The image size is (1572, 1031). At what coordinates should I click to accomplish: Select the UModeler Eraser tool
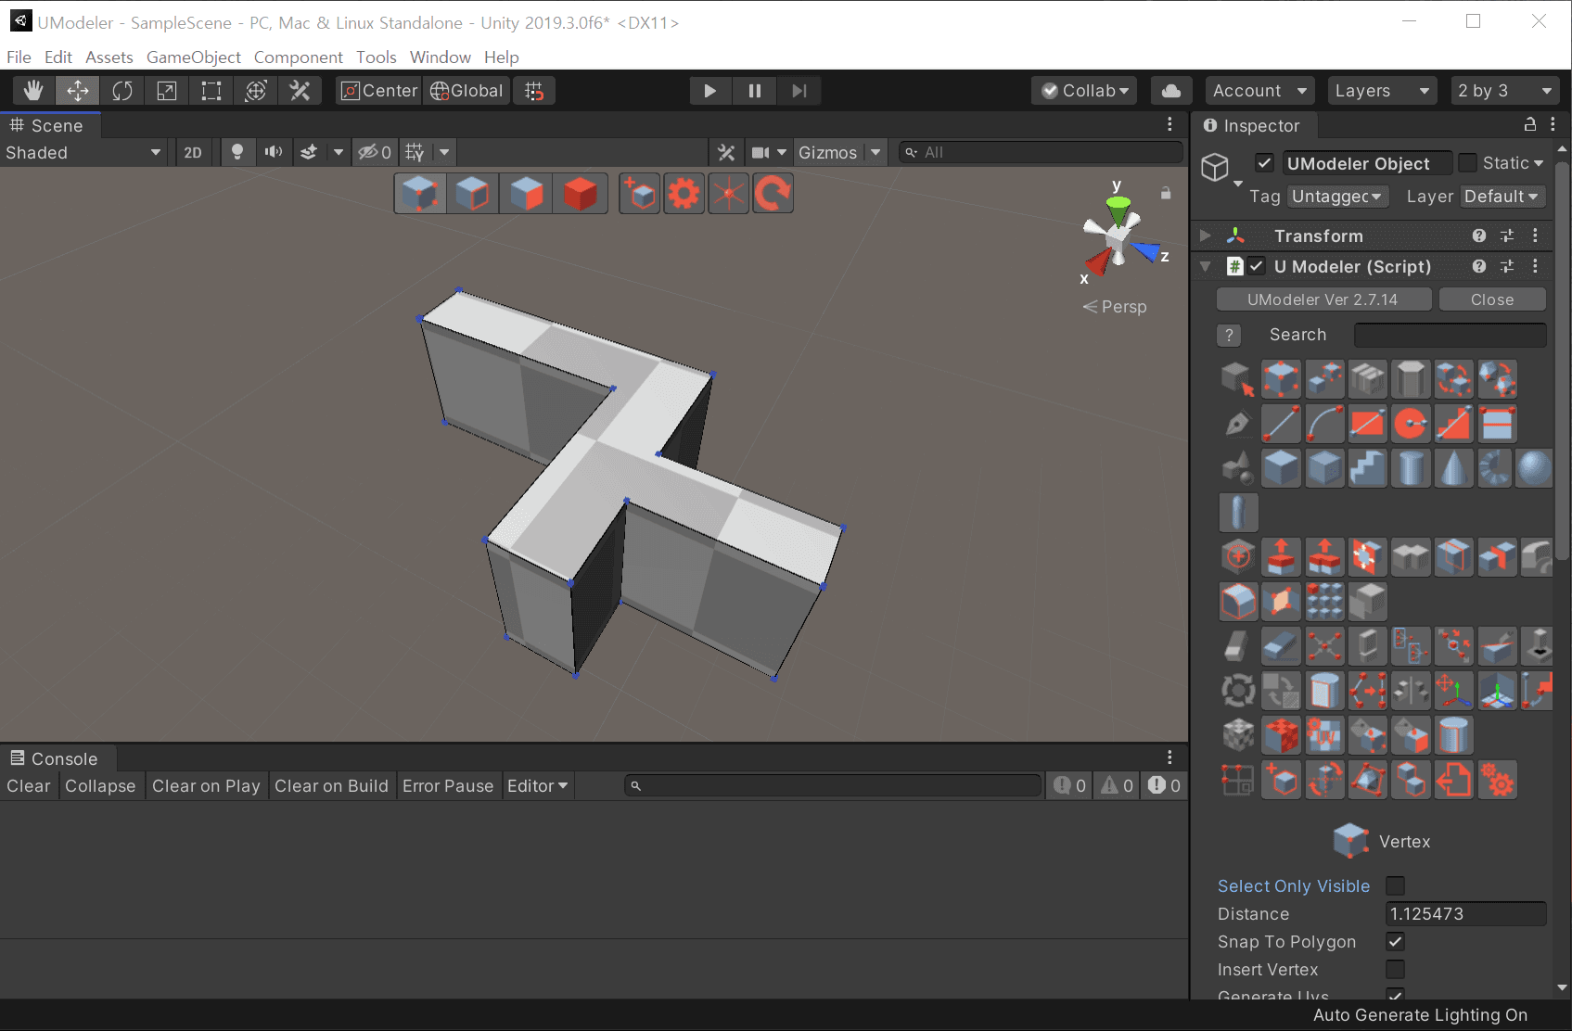tap(1281, 645)
